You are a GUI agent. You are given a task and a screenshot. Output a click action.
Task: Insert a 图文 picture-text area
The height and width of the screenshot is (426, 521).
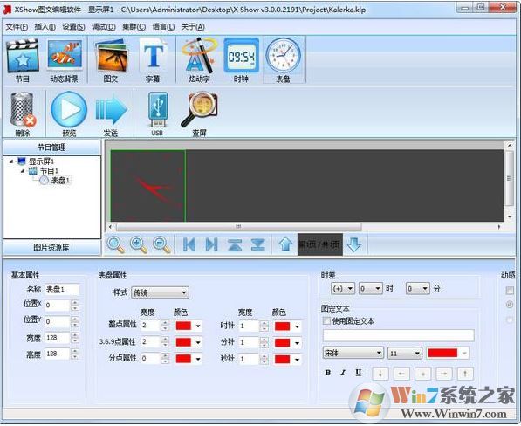(x=111, y=60)
